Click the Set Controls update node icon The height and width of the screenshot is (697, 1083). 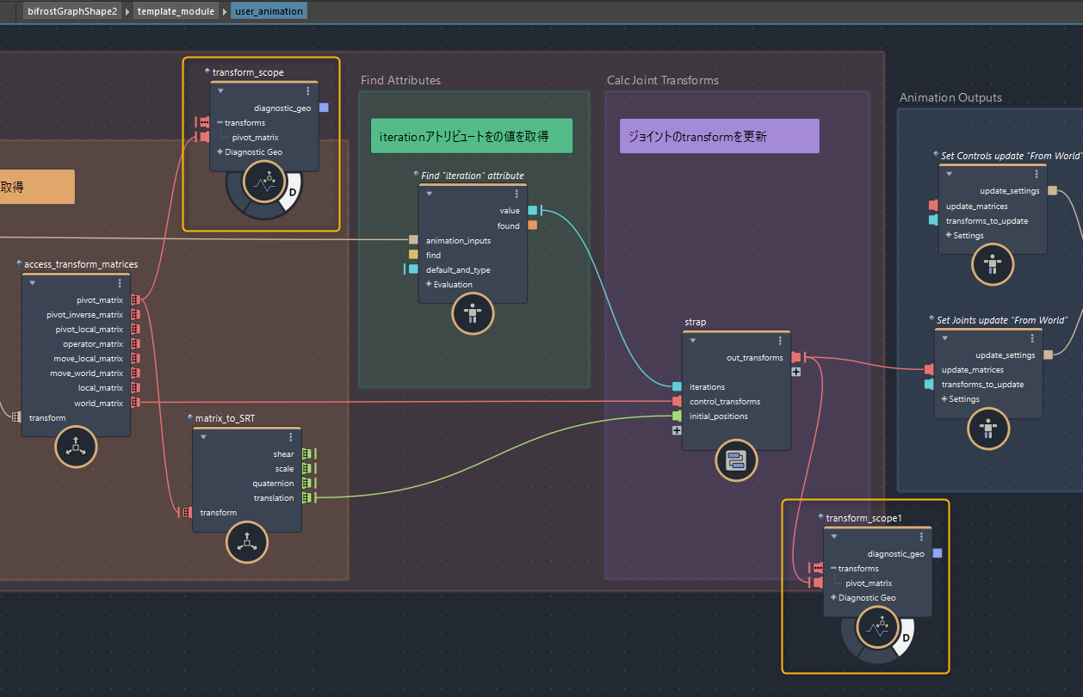point(993,265)
